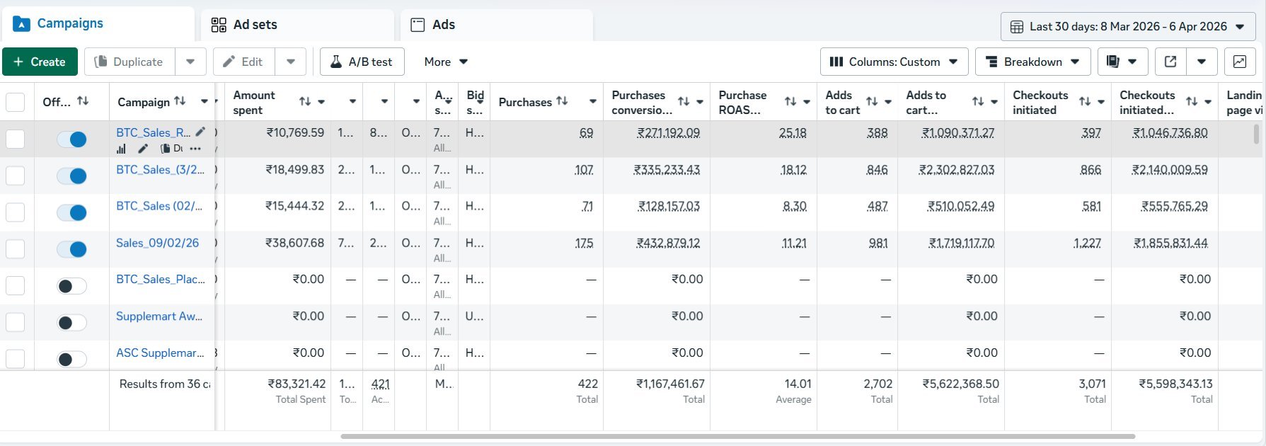Sort by Campaign name arrows
The height and width of the screenshot is (446, 1266).
pos(180,101)
